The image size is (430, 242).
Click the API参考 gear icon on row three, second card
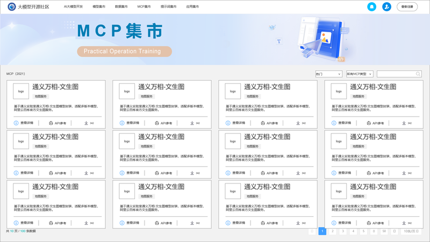157,223
